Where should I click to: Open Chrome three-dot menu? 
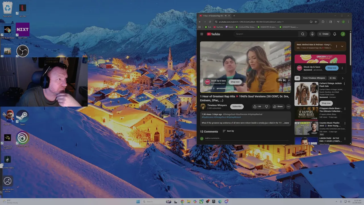[348, 22]
